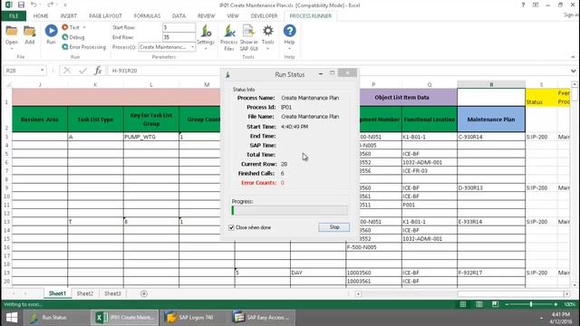This screenshot has width=580, height=326.
Task: Undo last action in quick access toolbar
Action: (34, 5)
